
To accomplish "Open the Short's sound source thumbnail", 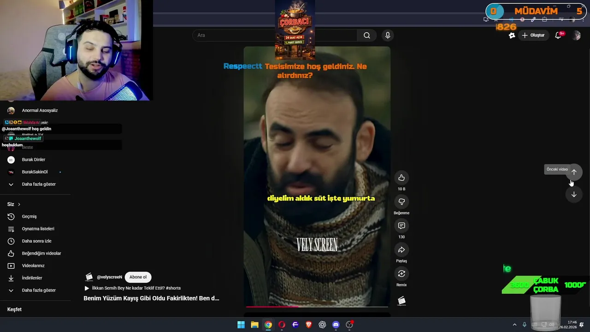I will pyautogui.click(x=401, y=301).
